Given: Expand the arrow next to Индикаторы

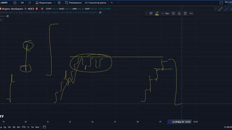Looking at the screenshot, I should coord(55,3).
